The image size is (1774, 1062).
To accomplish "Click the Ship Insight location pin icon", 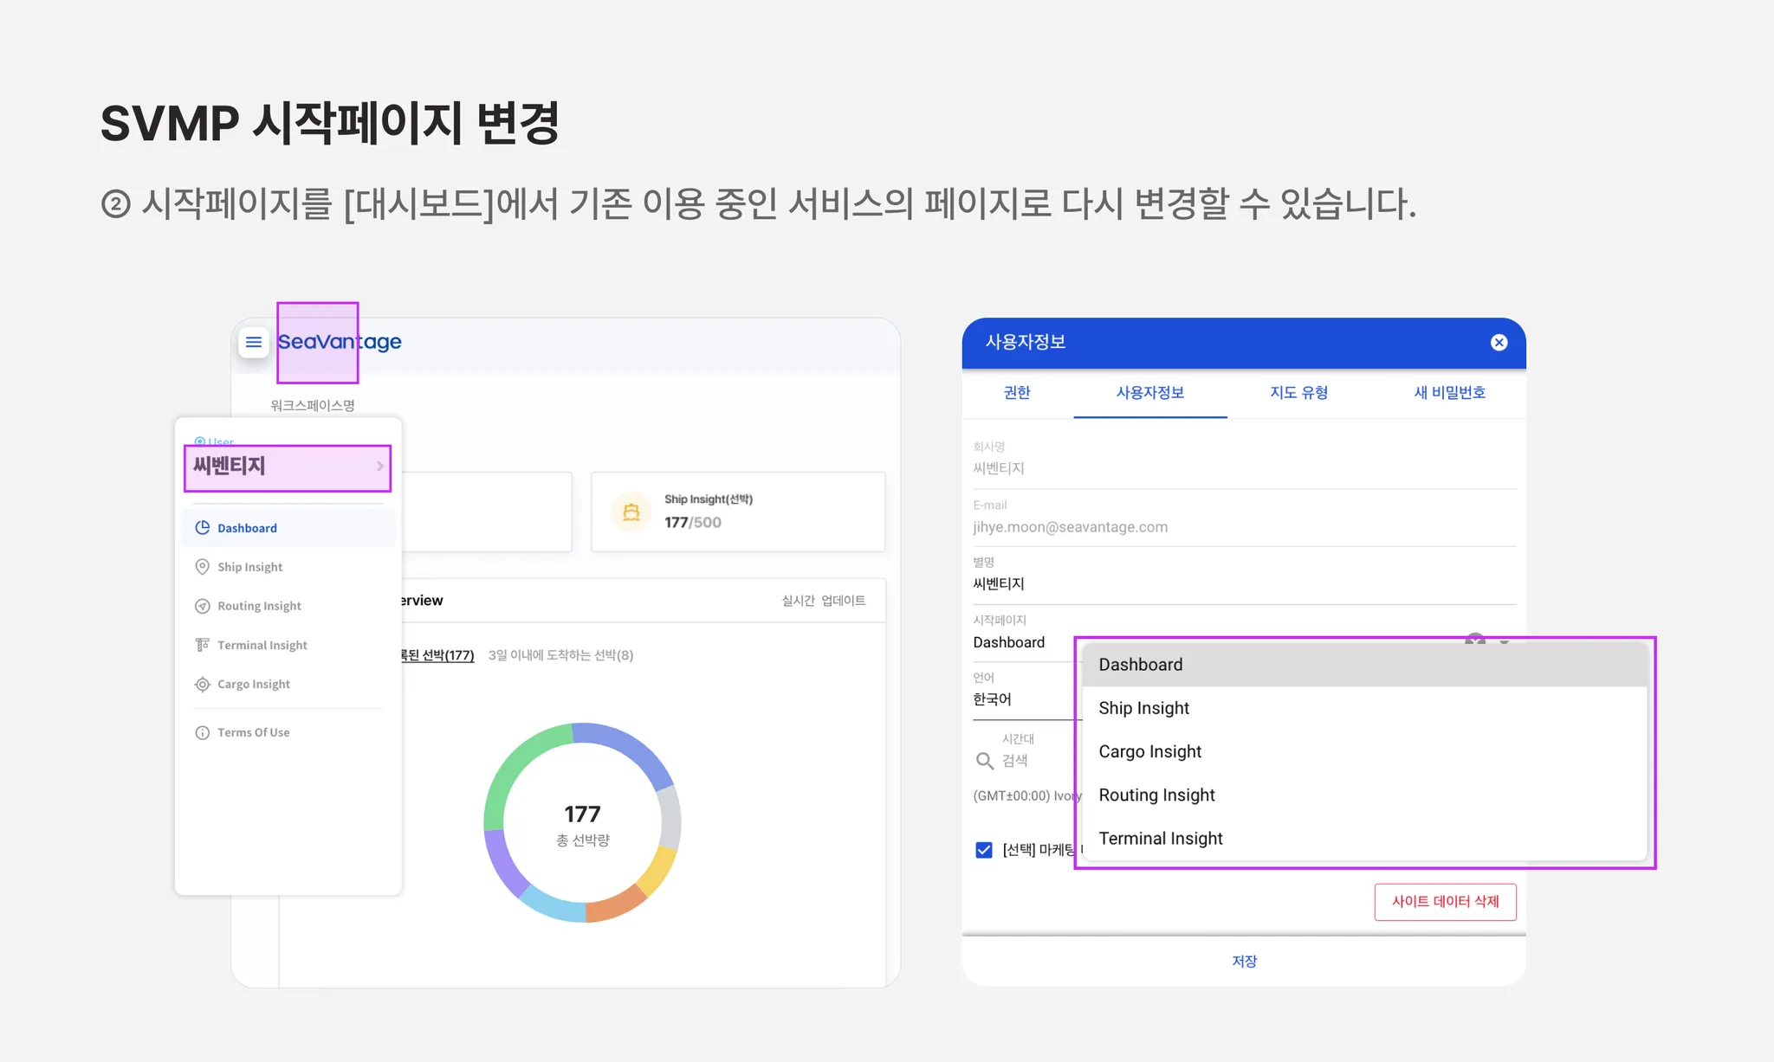I will coord(203,567).
